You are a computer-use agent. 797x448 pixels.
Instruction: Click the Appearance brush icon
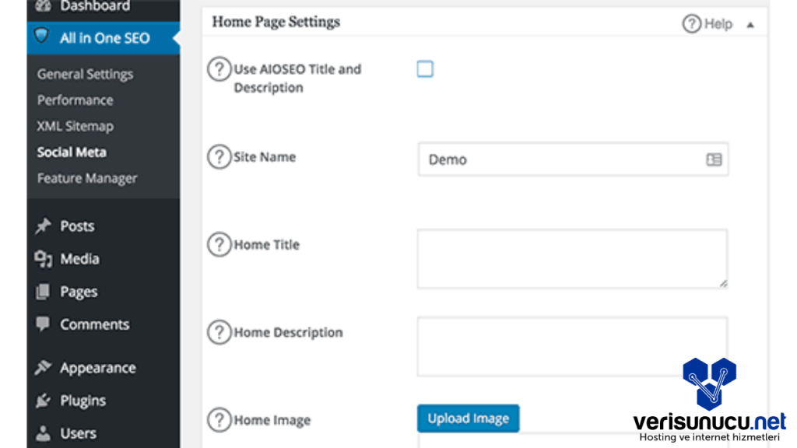click(44, 367)
